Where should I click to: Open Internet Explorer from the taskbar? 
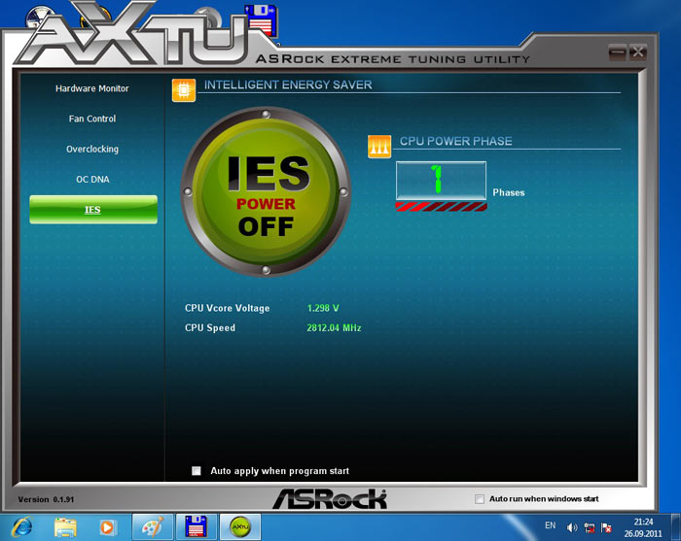point(21,527)
